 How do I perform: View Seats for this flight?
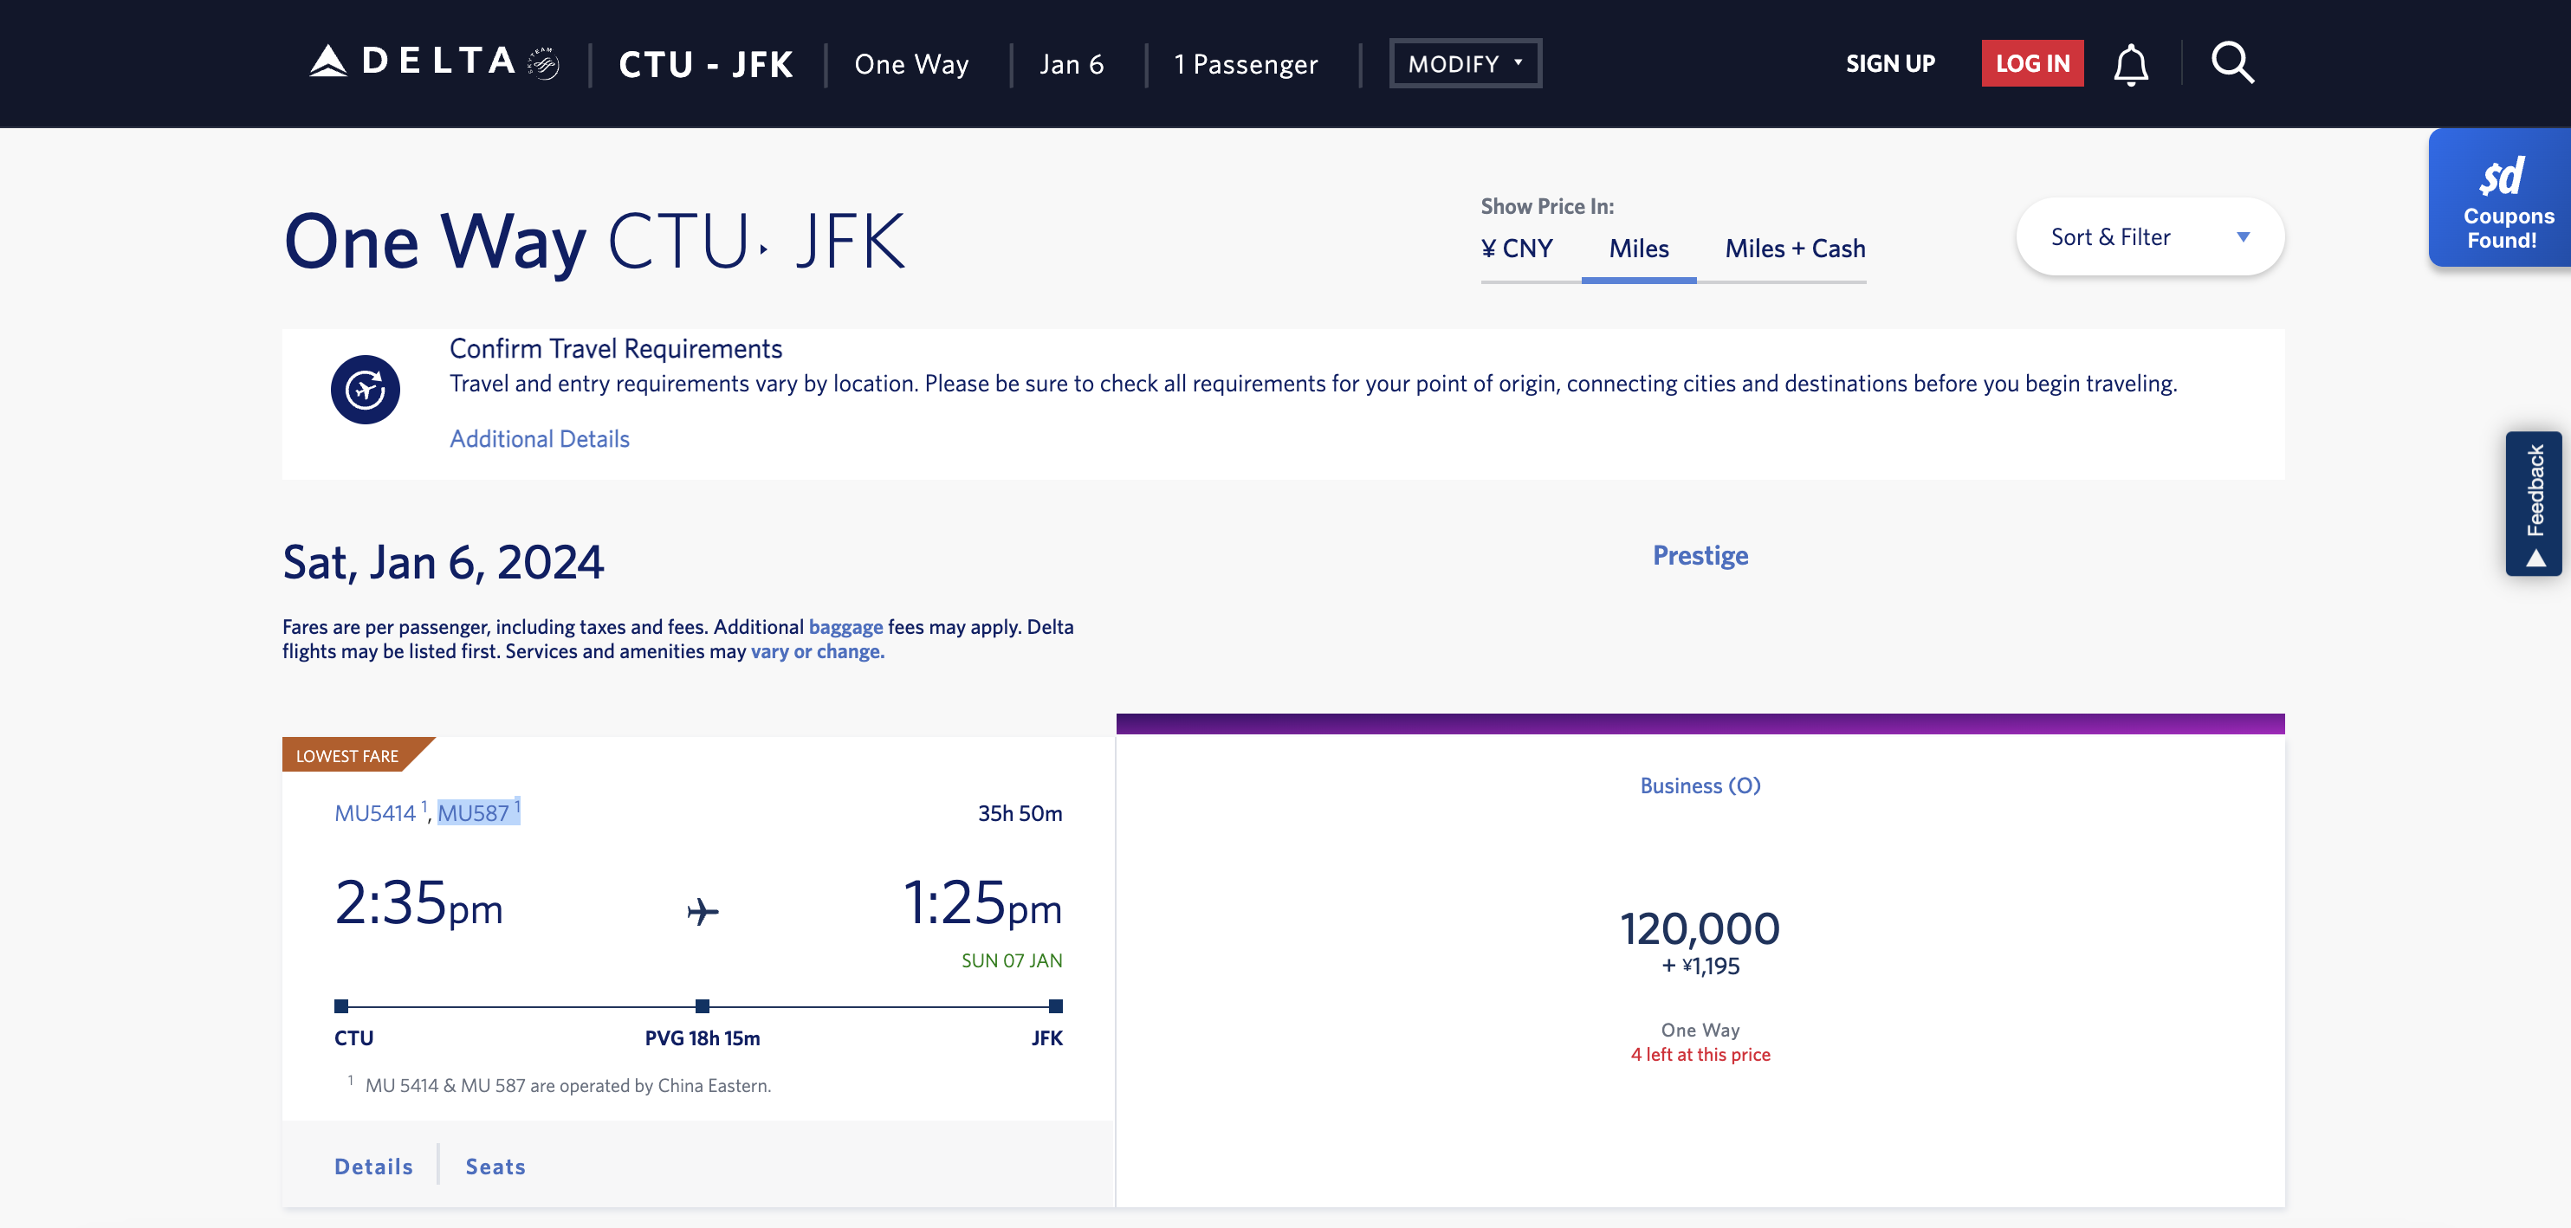click(495, 1167)
